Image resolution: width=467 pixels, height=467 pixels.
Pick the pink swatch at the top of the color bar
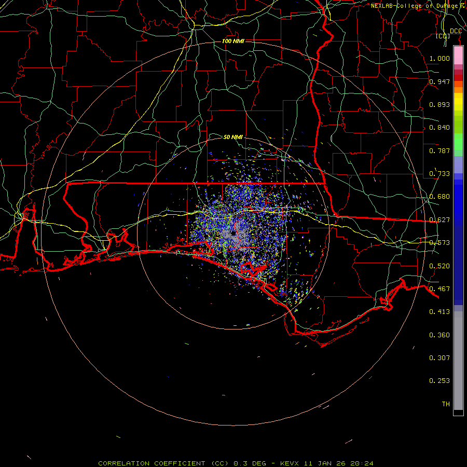coord(458,56)
